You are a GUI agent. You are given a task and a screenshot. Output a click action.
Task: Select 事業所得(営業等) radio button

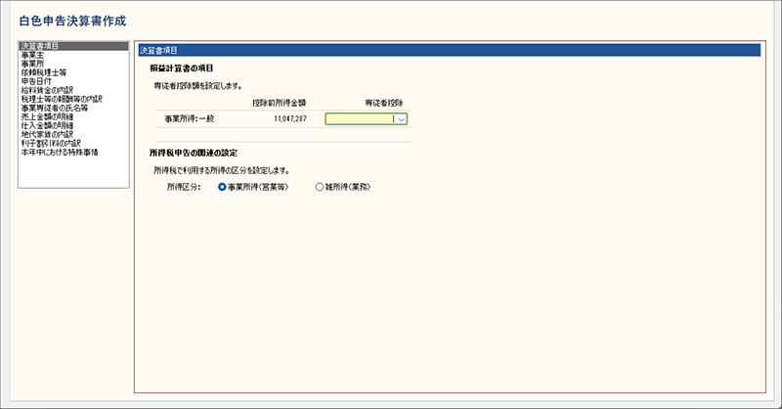tap(223, 186)
